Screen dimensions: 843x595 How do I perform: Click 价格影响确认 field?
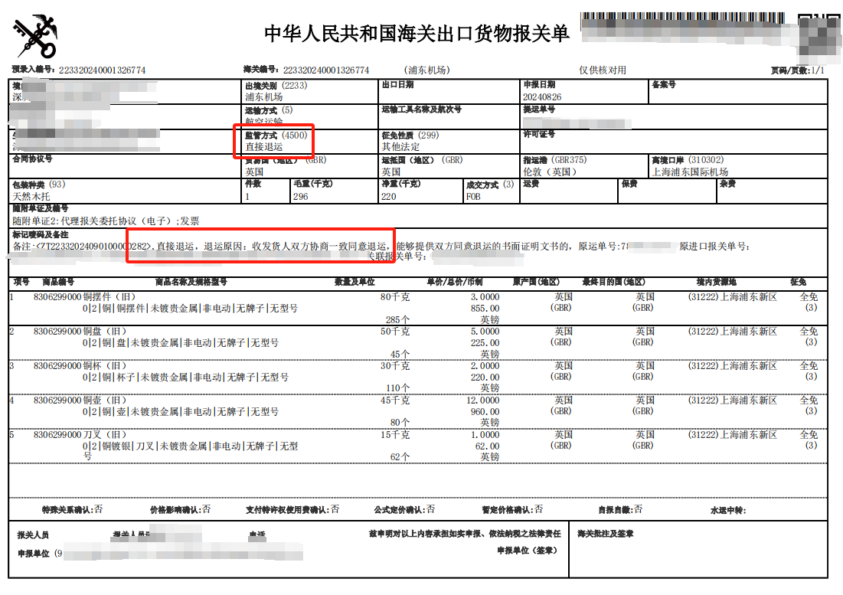180,509
